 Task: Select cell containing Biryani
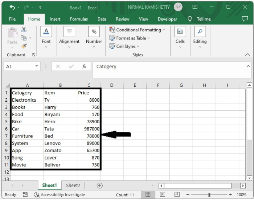[60, 114]
